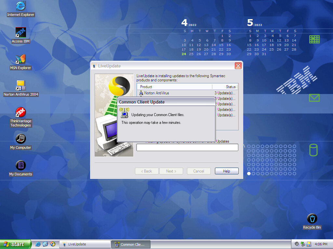Image resolution: width=333 pixels, height=249 pixels.
Task: Open the My Documents desktop icon
Action: (20, 166)
